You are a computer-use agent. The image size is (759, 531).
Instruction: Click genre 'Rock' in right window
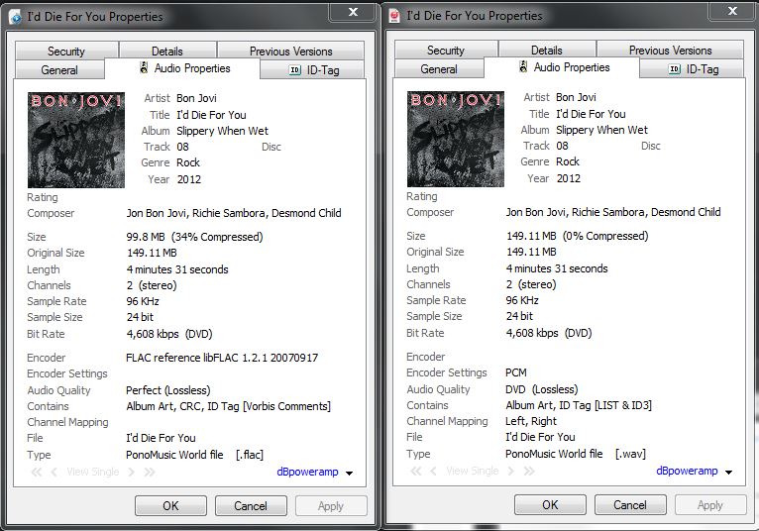pyautogui.click(x=568, y=161)
